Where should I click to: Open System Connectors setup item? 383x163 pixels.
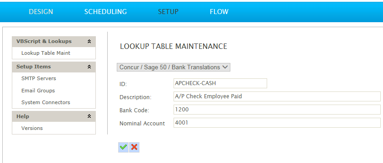(46, 102)
